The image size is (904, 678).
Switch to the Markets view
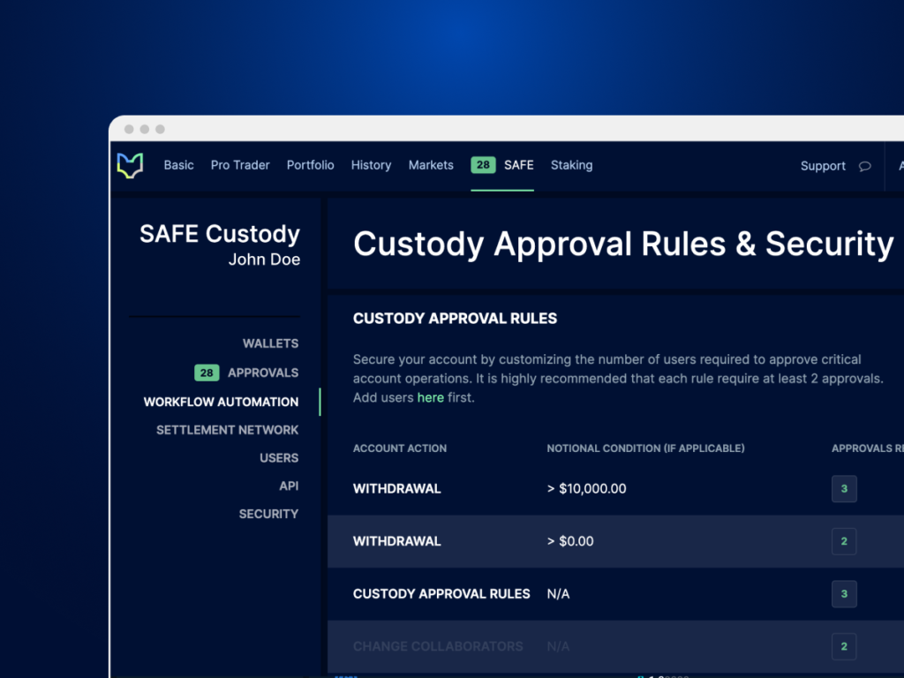click(x=431, y=165)
